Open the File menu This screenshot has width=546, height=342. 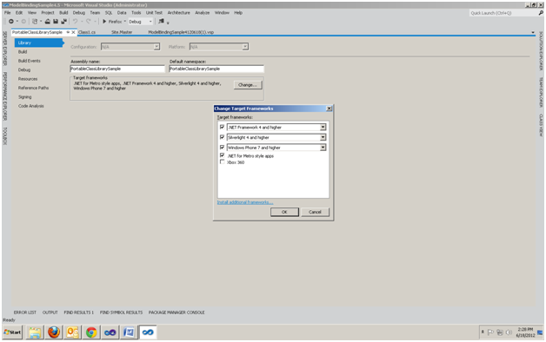pos(7,12)
